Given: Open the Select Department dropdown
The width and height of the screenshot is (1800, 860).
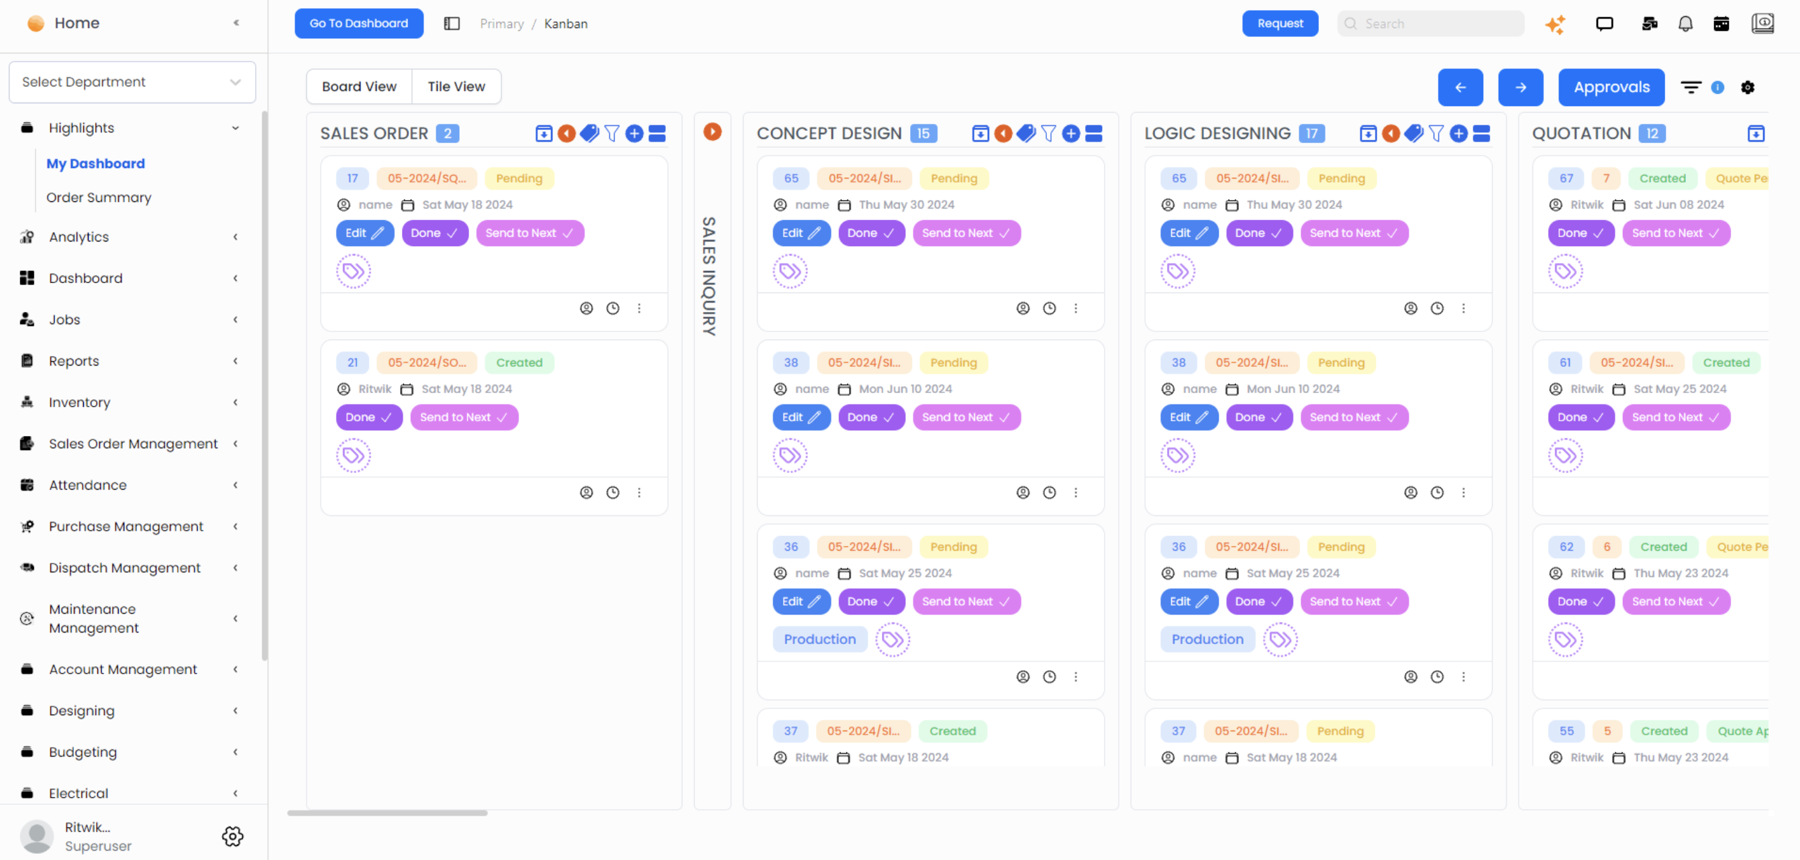Looking at the screenshot, I should [x=132, y=82].
